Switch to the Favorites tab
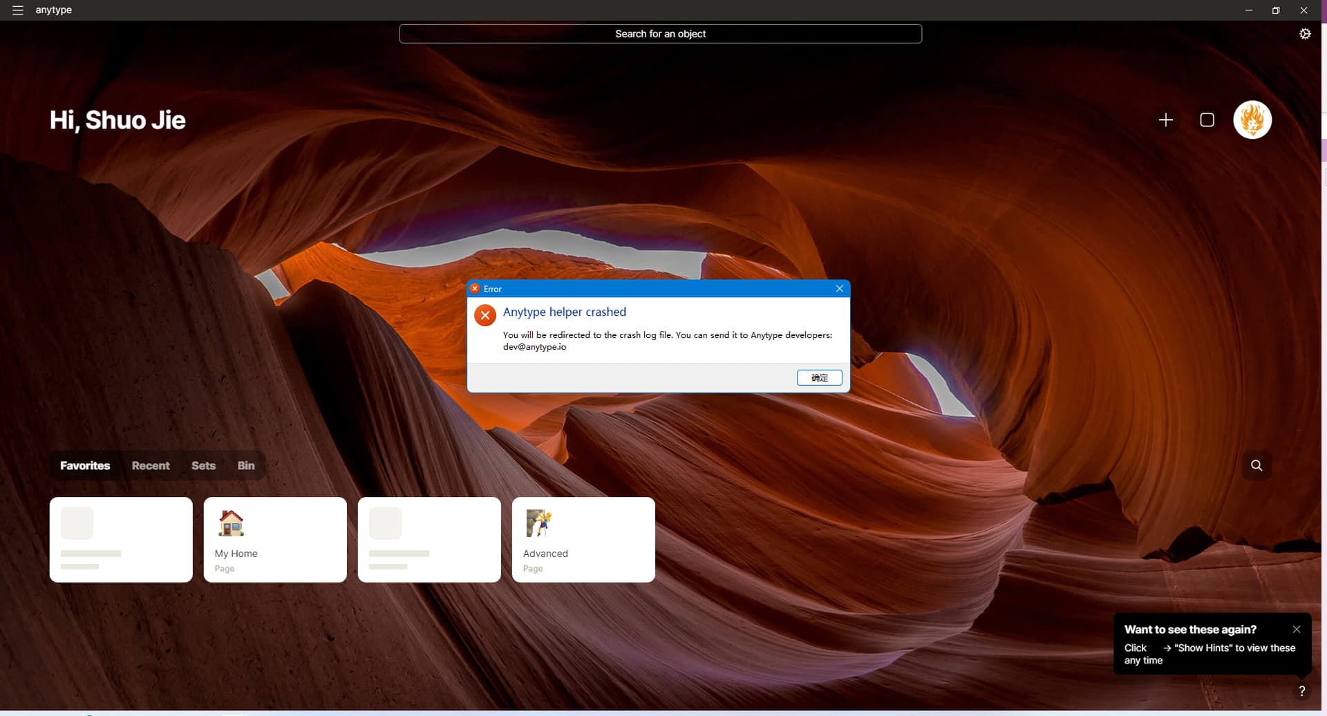 [x=85, y=466]
